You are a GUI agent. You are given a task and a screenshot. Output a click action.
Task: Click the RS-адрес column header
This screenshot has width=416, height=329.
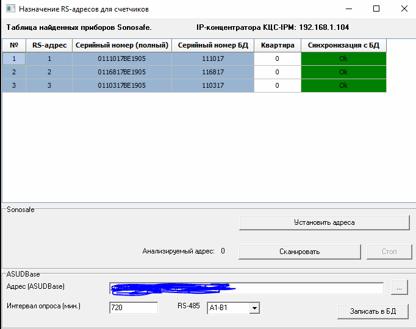point(49,46)
